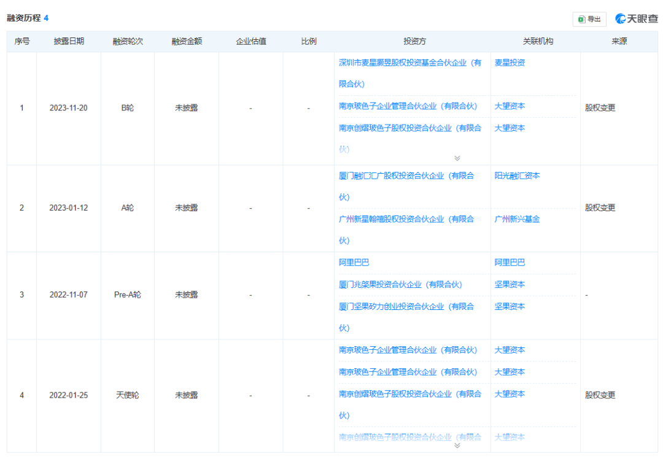Click the Pre-A轮 round cell
The image size is (663, 464).
(x=127, y=295)
